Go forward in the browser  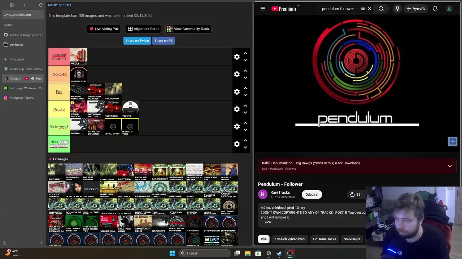click(x=33, y=5)
